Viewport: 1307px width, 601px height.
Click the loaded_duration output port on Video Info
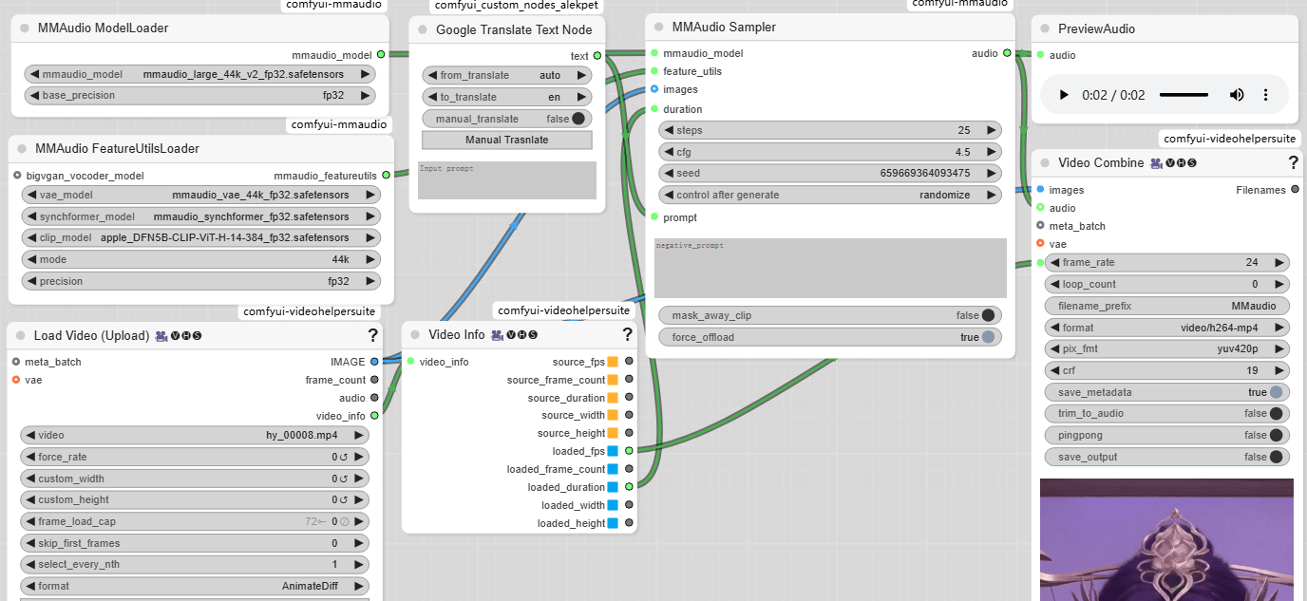(x=629, y=487)
